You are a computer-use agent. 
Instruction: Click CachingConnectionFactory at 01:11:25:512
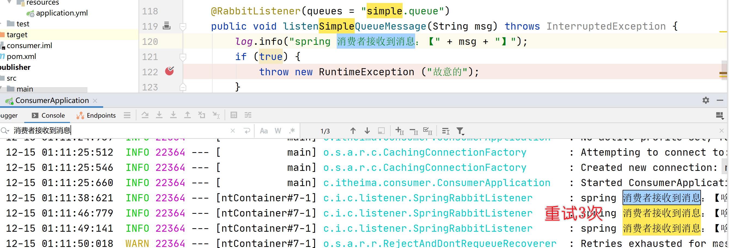(x=425, y=152)
